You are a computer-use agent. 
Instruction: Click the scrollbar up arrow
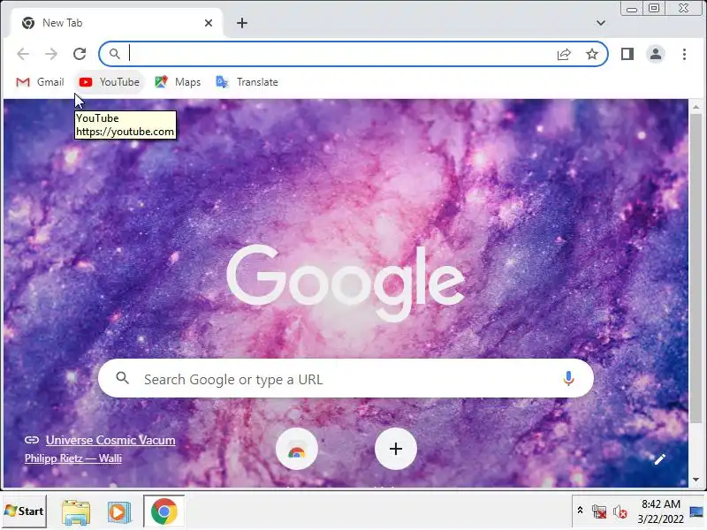point(696,107)
